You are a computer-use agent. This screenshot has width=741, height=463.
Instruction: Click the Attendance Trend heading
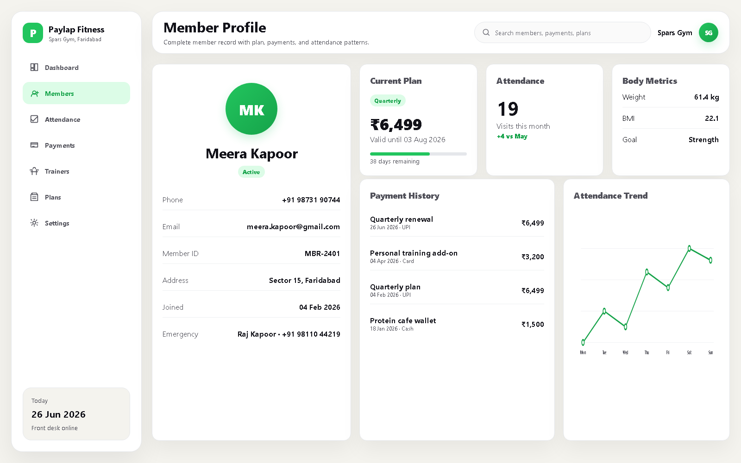610,195
